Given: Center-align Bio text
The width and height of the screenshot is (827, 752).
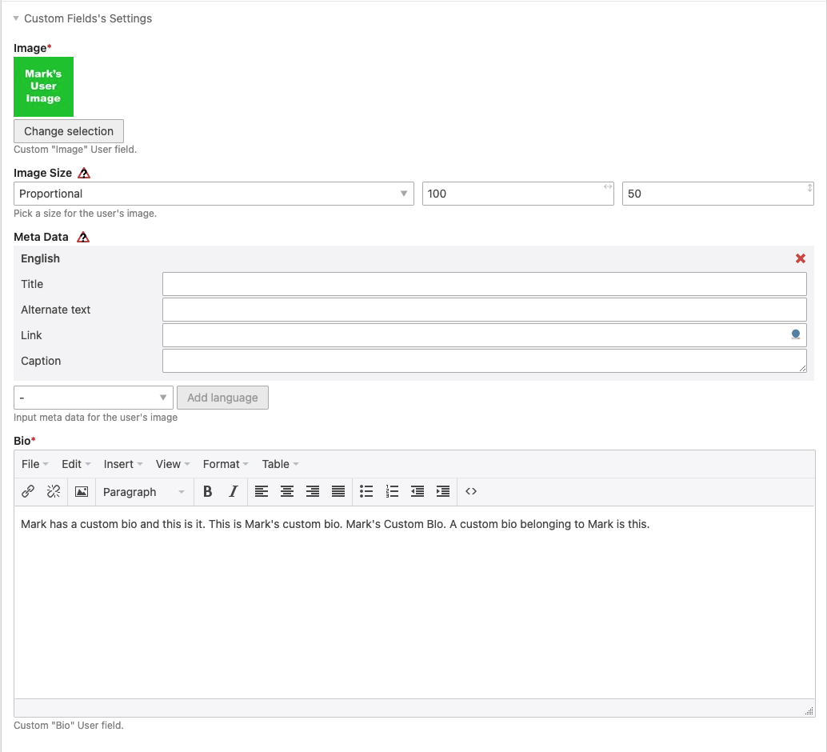Looking at the screenshot, I should [x=287, y=492].
